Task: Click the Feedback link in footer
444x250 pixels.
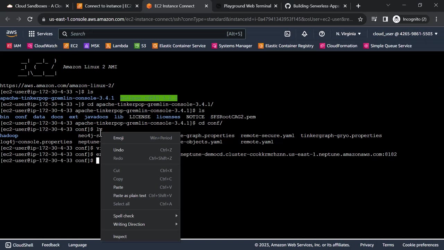Action: click(x=51, y=245)
